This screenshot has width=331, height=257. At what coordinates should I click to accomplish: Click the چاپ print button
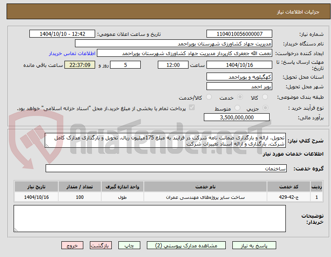tap(129, 246)
